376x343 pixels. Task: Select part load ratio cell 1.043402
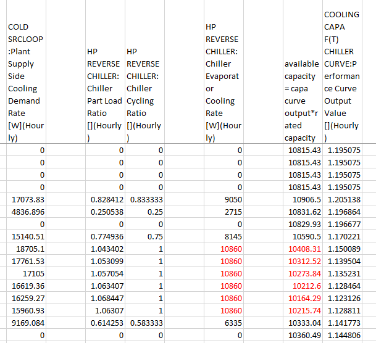click(105, 249)
